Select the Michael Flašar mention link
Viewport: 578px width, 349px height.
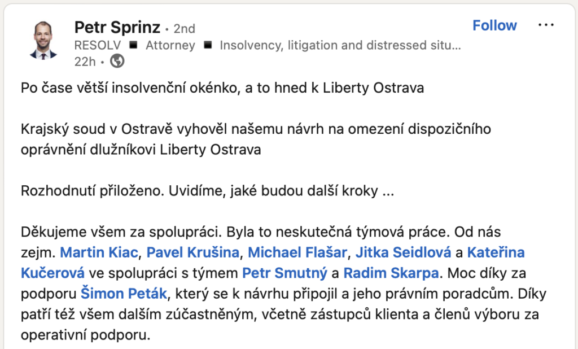point(297,252)
